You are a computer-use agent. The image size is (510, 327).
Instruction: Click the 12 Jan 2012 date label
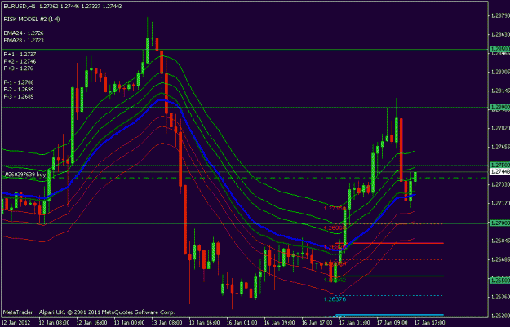pos(16,322)
